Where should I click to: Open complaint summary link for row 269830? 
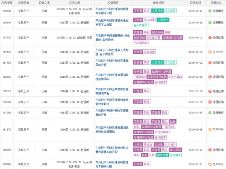[x=112, y=11]
